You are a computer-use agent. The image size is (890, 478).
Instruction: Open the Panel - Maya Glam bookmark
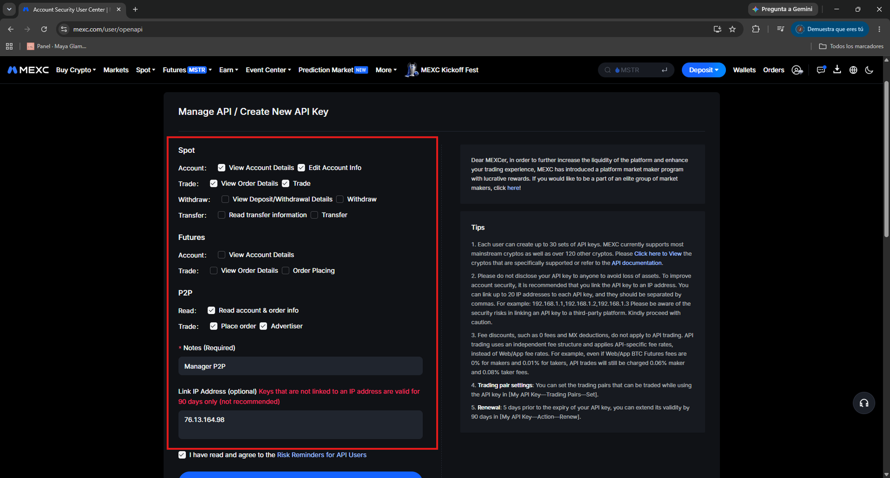[x=57, y=46]
